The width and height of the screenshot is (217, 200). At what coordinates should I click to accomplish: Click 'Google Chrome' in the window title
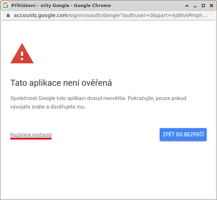[92, 6]
